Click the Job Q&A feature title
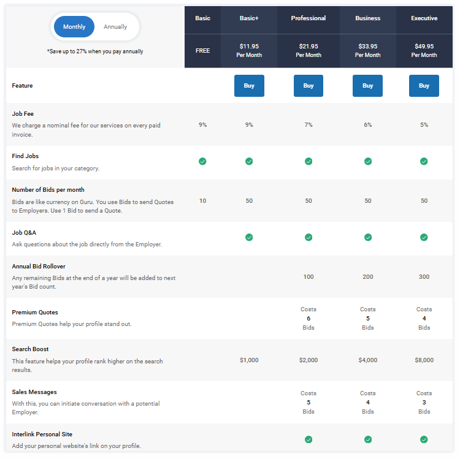Screen dimensions: 460x459 coord(24,233)
